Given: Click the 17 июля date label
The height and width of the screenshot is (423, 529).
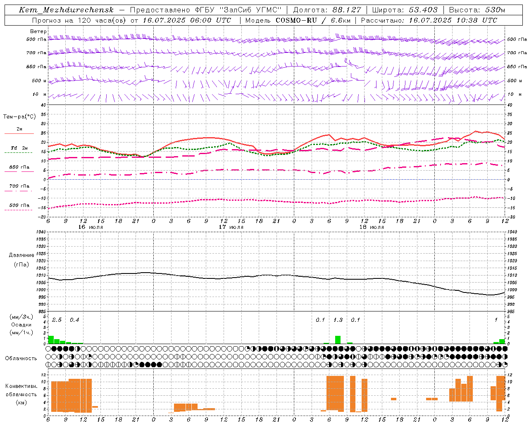Looking at the screenshot, I should click(x=231, y=227).
